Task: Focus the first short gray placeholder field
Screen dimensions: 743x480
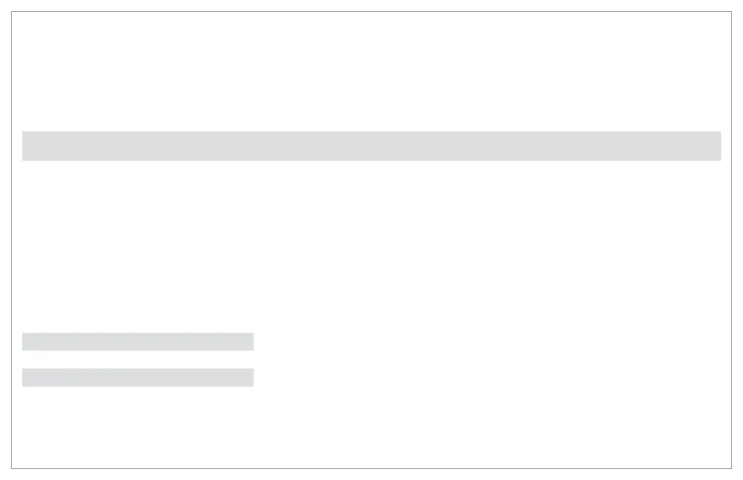Action: [138, 341]
